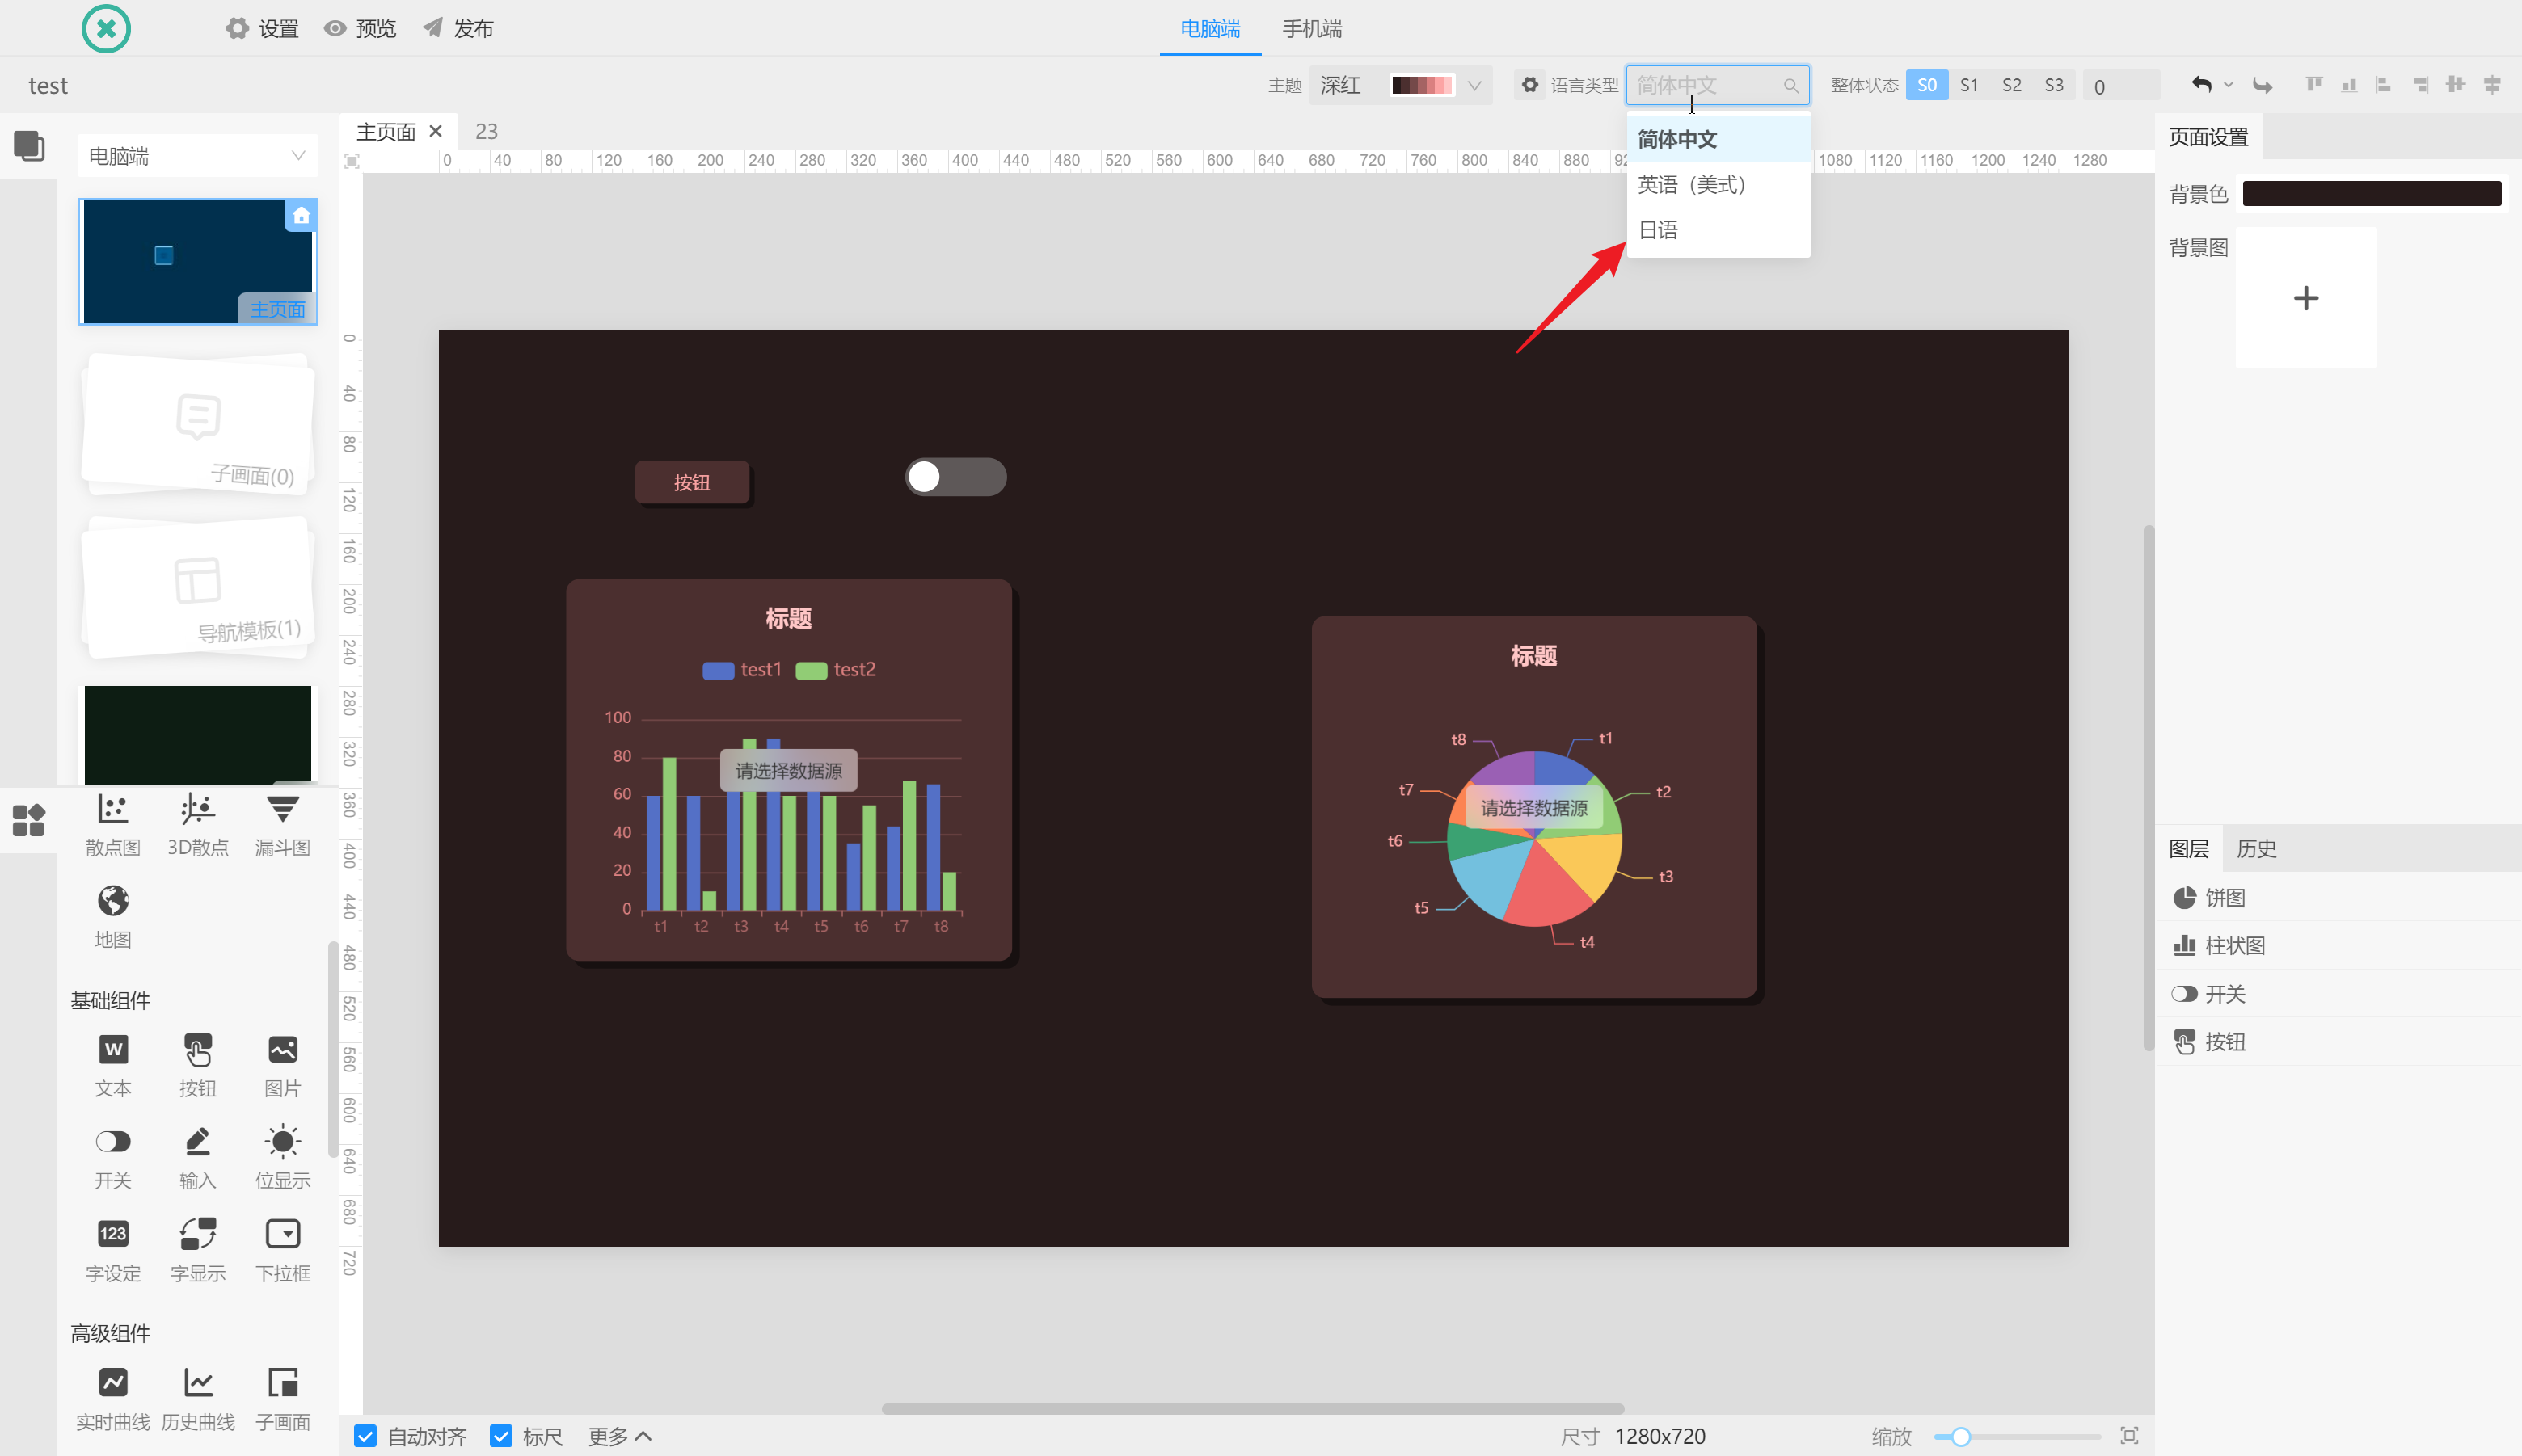
Task: Expand the 更多 options chevron
Action: click(643, 1436)
